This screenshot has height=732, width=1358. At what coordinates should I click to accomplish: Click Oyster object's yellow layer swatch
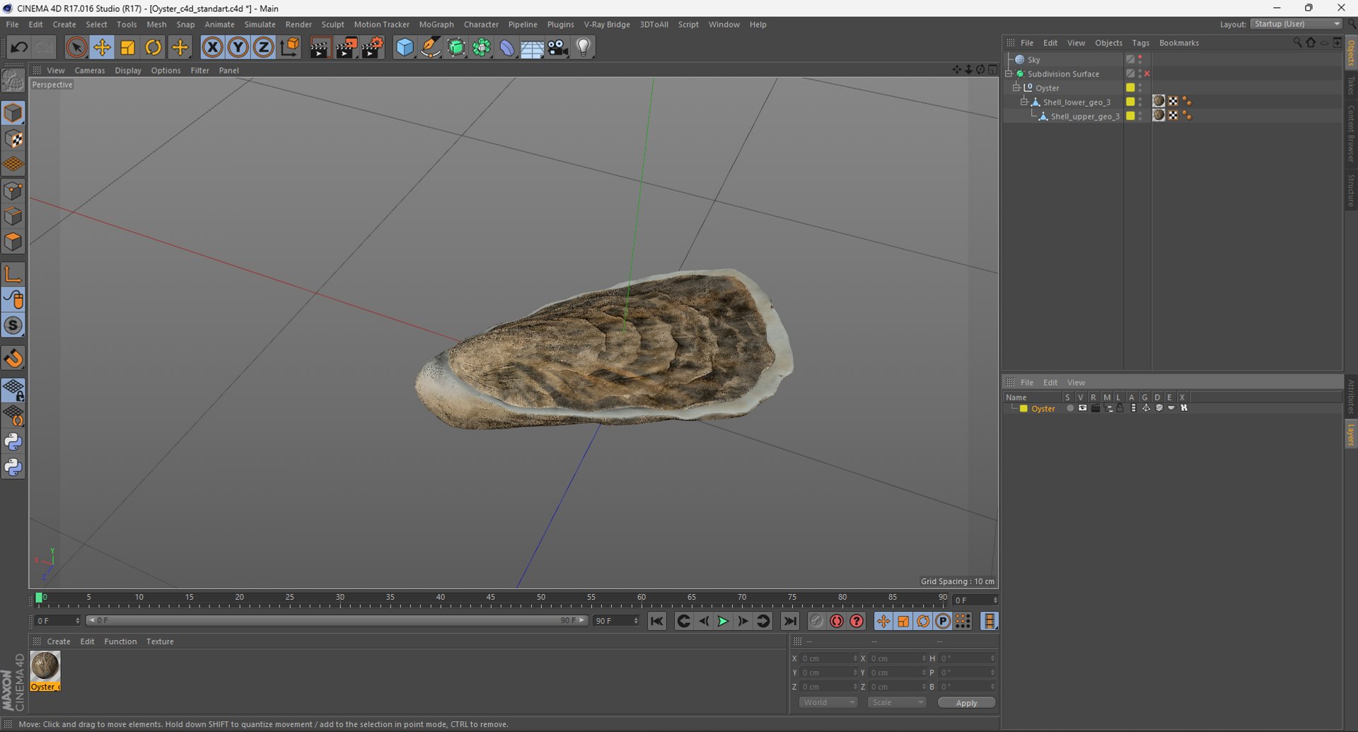1130,88
